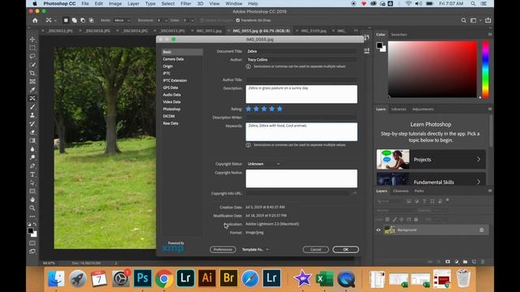Click the Preferences button
This screenshot has height=292, width=520.
pos(223,249)
